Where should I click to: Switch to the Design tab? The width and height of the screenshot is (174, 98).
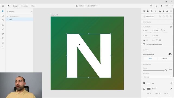click(15, 6)
